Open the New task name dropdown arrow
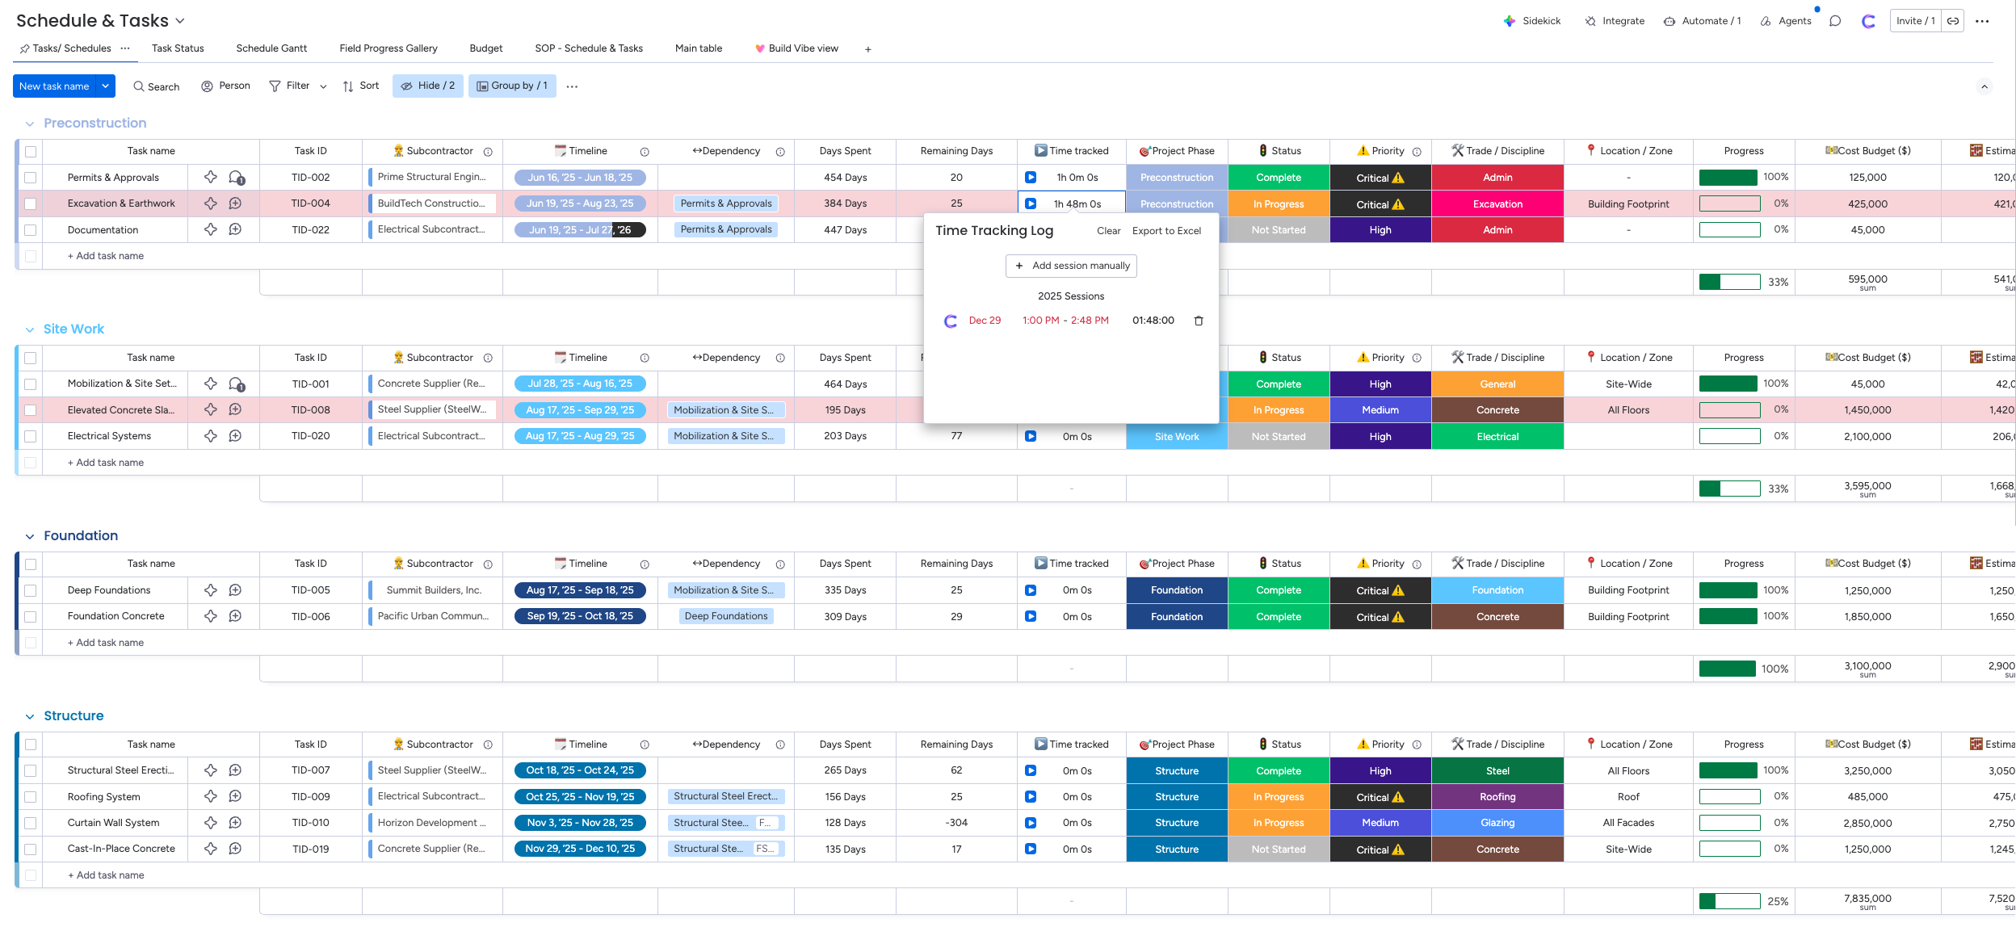Image resolution: width=2016 pixels, height=927 pixels. point(105,86)
